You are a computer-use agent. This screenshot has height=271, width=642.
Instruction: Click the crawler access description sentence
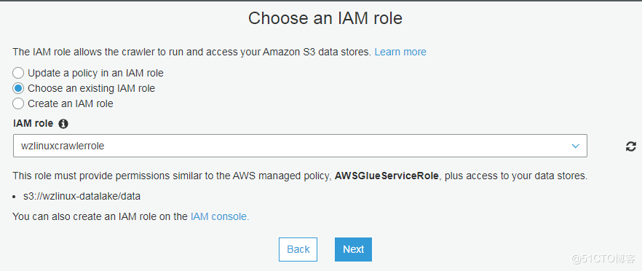coord(192,52)
